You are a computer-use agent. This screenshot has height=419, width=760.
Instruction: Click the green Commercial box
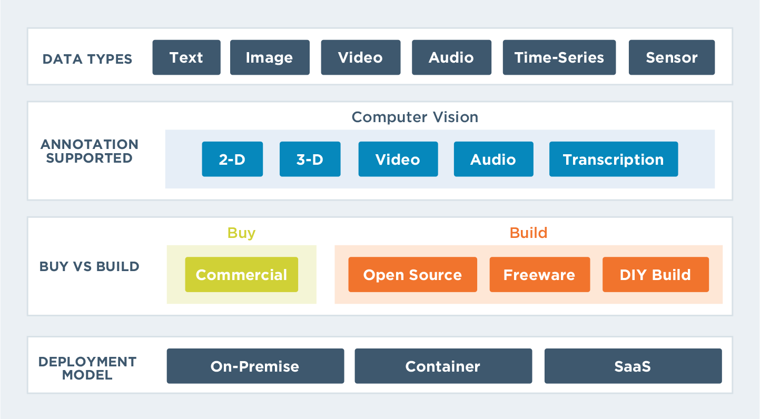242,274
